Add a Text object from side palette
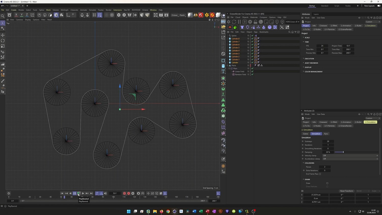The height and width of the screenshot is (215, 382). point(223,72)
